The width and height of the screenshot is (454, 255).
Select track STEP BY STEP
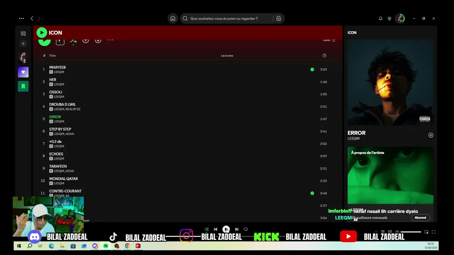(60, 129)
